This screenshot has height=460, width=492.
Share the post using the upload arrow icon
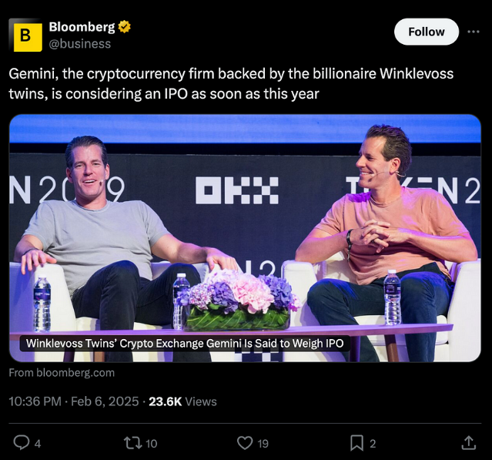tap(469, 443)
